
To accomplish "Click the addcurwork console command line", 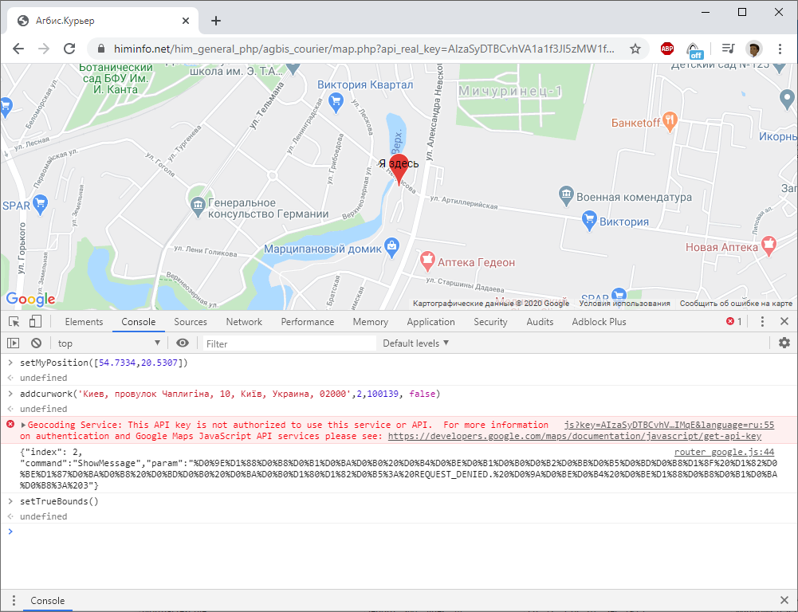I will point(230,394).
